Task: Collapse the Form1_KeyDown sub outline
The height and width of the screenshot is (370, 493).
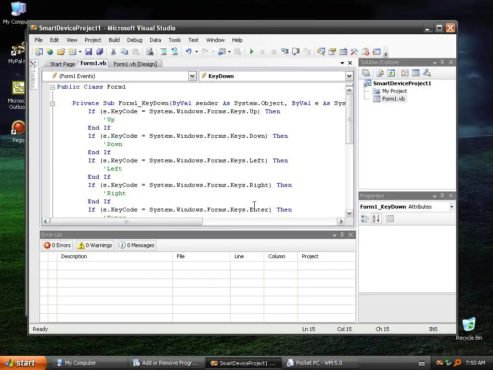Action: pyautogui.click(x=53, y=104)
